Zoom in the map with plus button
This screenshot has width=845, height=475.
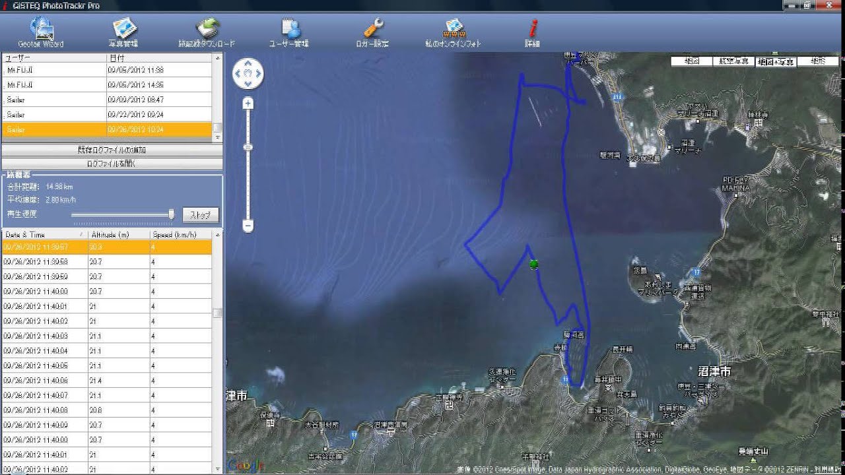point(248,104)
